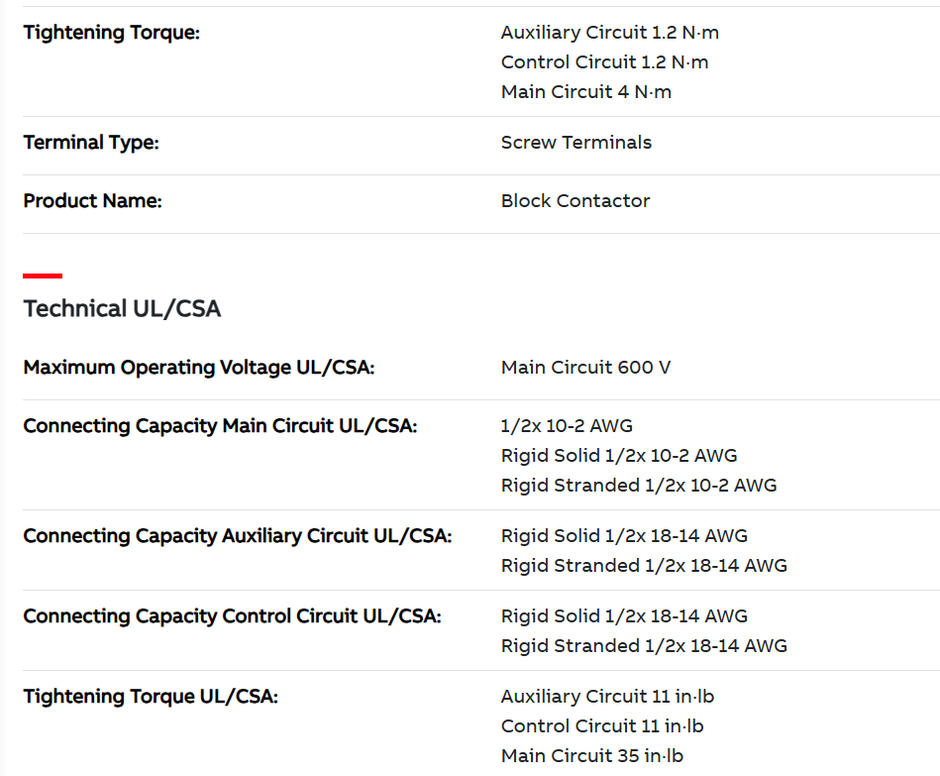Click the Main Circuit 4 N·m value
This screenshot has height=776, width=940.
pyautogui.click(x=586, y=92)
